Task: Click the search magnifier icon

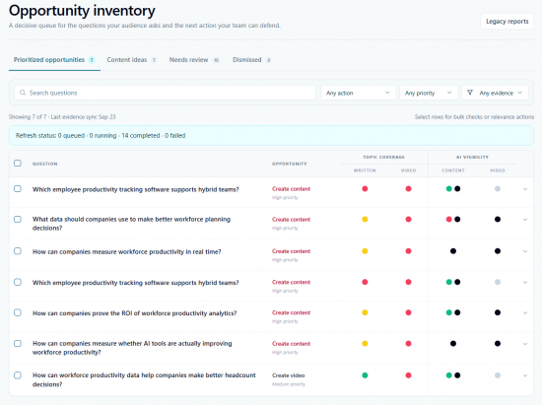Action: pos(23,93)
